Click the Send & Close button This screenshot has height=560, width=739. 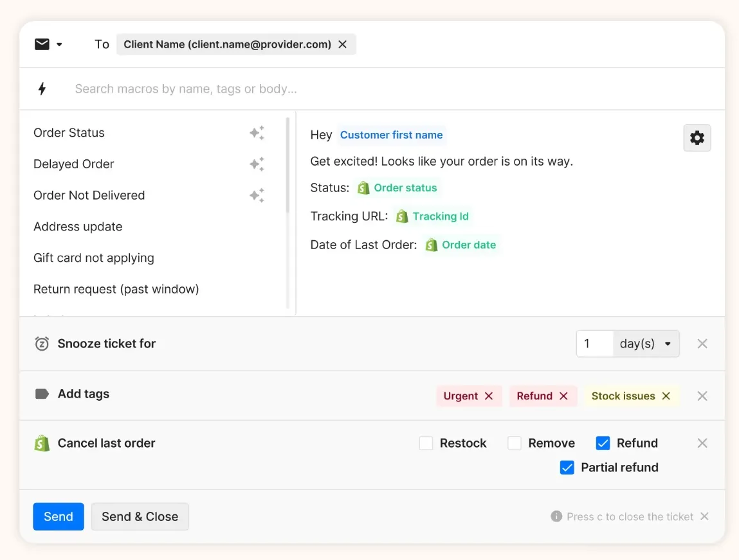[140, 516]
